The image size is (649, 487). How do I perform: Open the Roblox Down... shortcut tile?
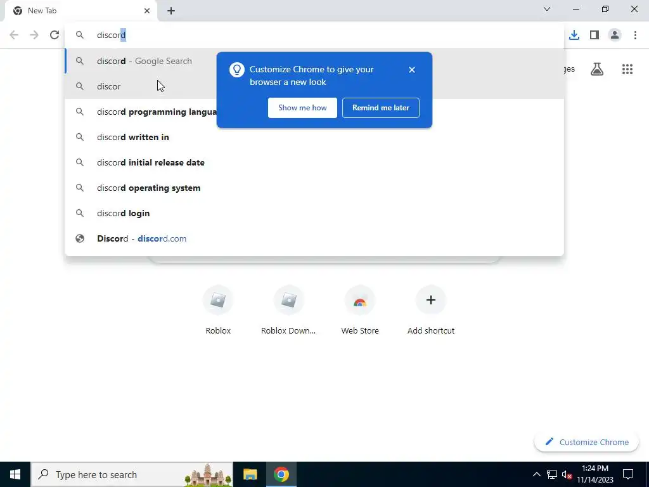[288, 311]
